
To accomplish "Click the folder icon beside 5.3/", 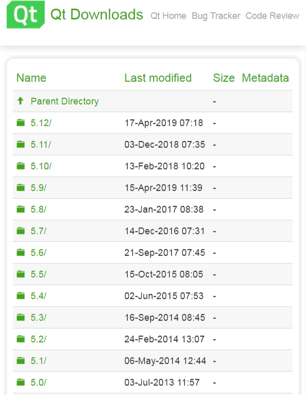I will pos(21,317).
